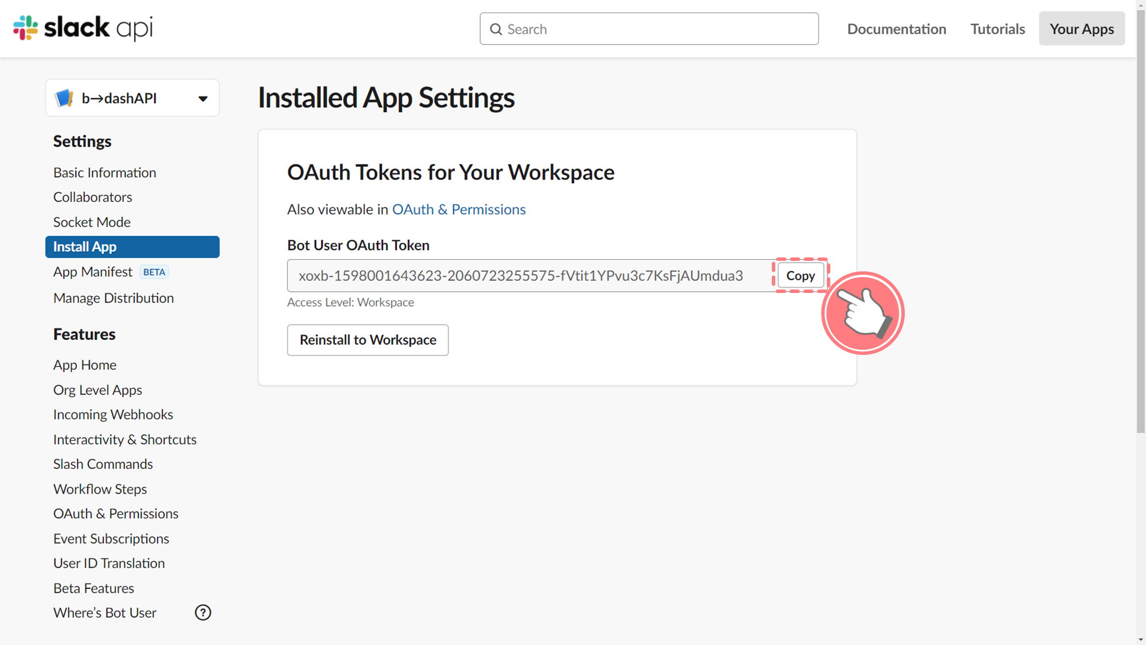
Task: Open OAuth & Permissions in sidebar
Action: 116,514
